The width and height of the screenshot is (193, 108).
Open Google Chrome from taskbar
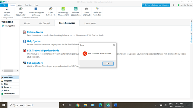click(x=78, y=105)
